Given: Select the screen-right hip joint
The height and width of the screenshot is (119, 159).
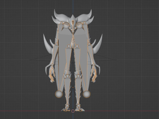Looking at the screenshot, I should pyautogui.click(x=77, y=46).
